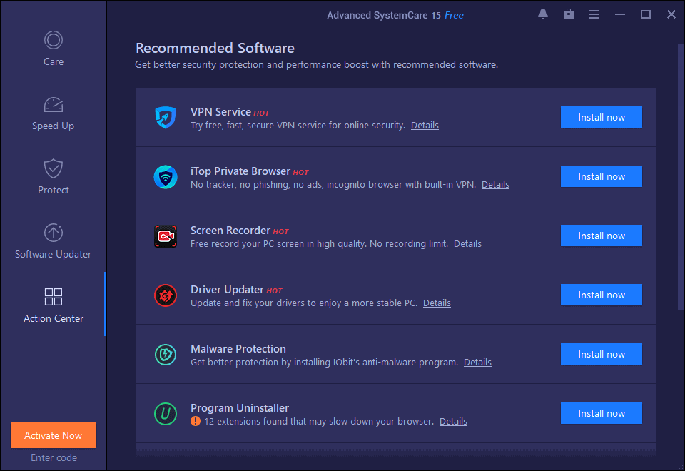Screen dimensions: 685x471
Task: Install Malware Protection now
Action: pos(601,354)
